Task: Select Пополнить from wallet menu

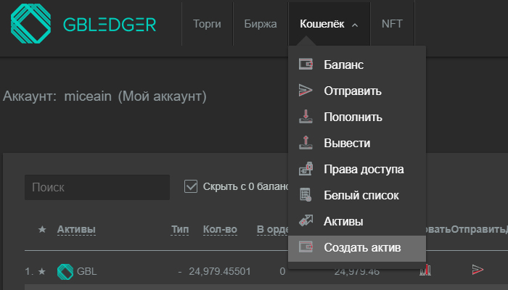Action: tap(357, 117)
